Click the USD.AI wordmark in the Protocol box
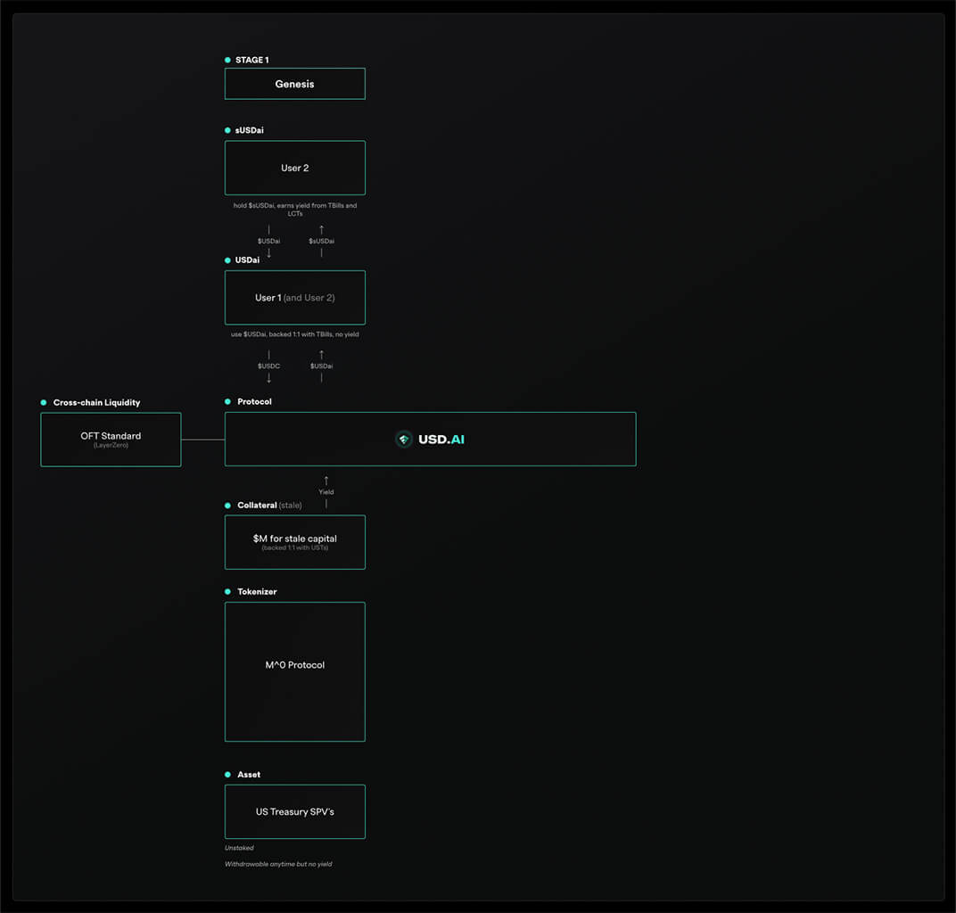Viewport: 956px width, 913px height. tap(441, 440)
